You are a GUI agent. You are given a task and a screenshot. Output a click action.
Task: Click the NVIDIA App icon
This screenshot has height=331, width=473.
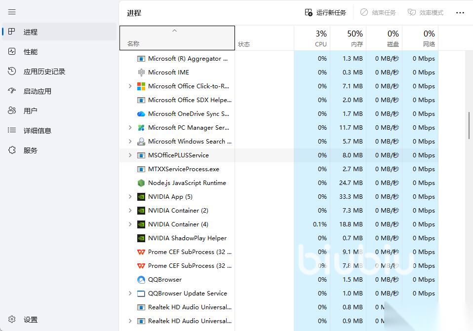coord(141,197)
